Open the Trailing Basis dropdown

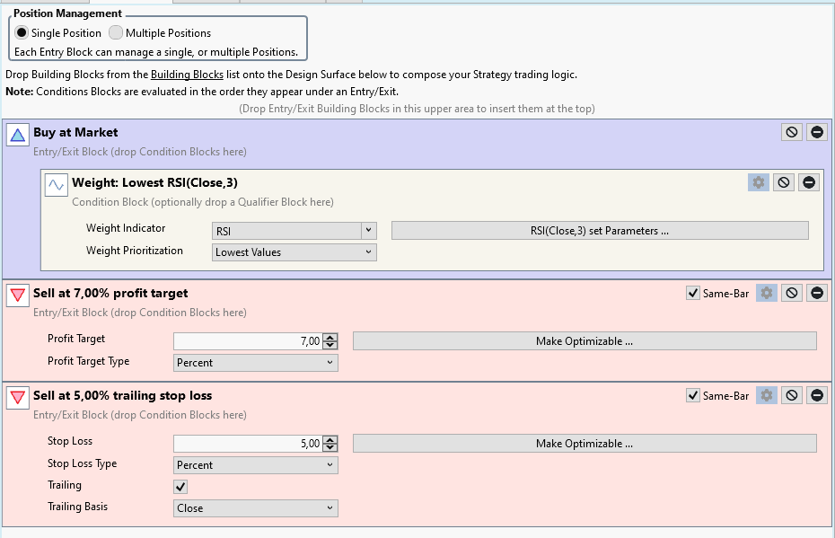pos(256,508)
